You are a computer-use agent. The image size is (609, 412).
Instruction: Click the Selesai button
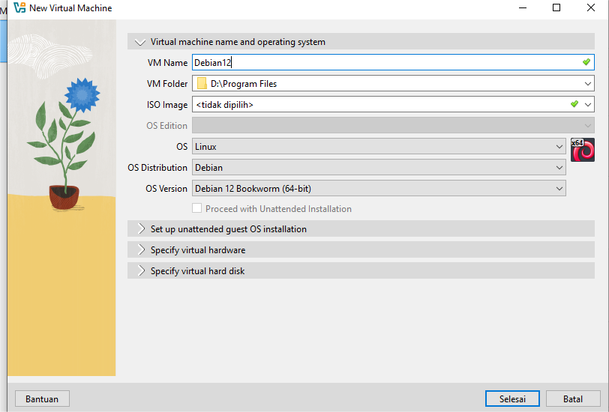click(512, 399)
